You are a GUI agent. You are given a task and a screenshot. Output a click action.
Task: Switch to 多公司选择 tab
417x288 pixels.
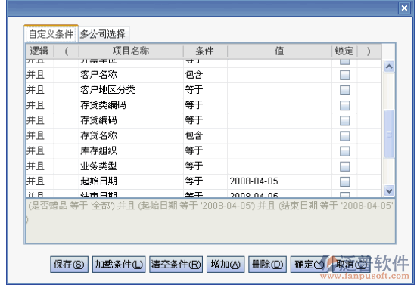point(103,34)
